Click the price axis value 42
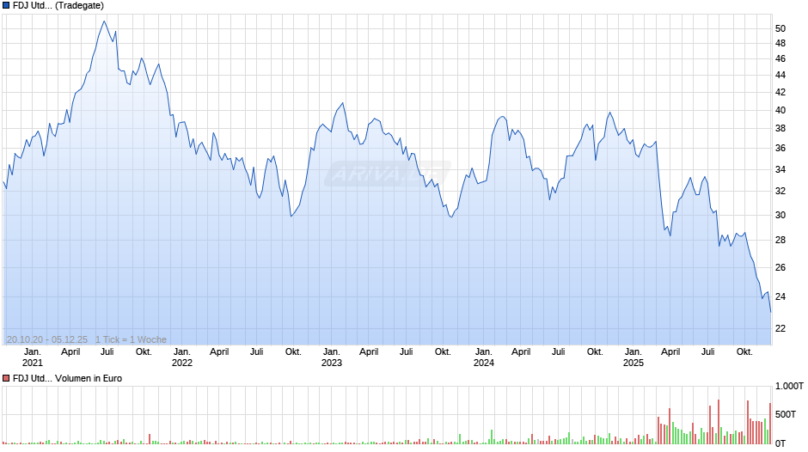This screenshot has width=808, height=452. (780, 92)
